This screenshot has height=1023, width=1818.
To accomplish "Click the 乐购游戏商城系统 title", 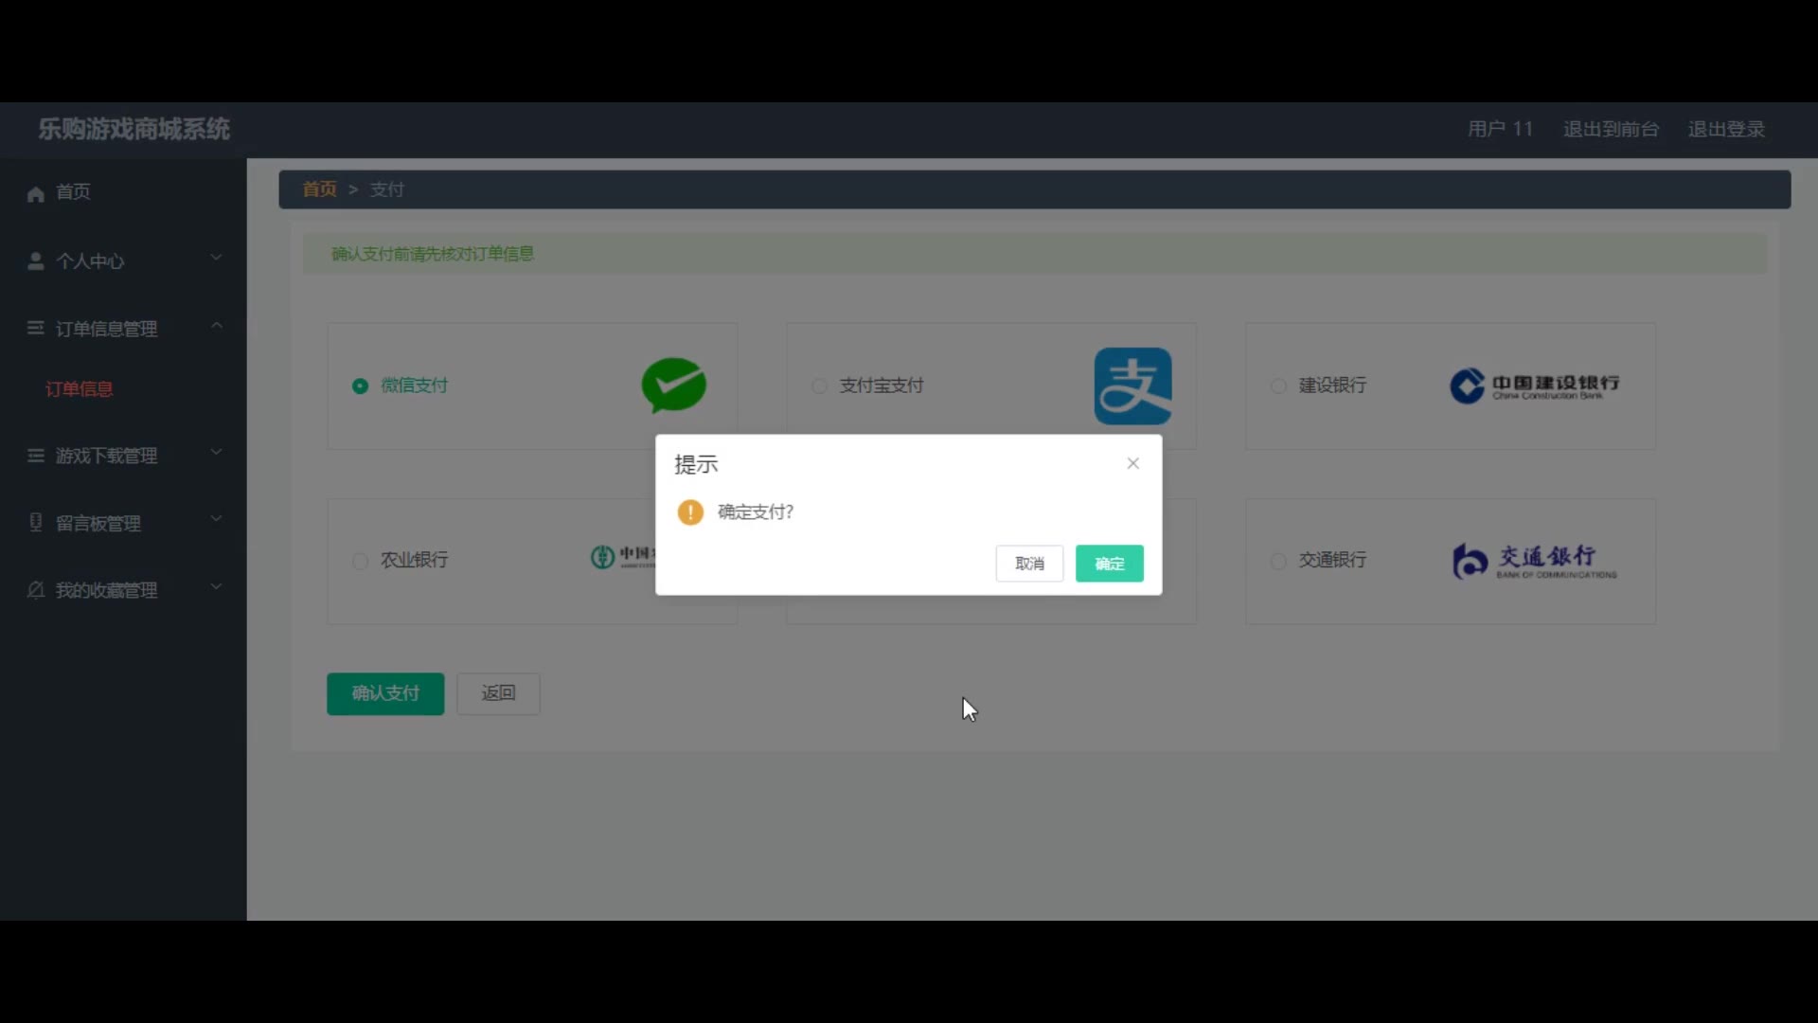I will click(134, 129).
